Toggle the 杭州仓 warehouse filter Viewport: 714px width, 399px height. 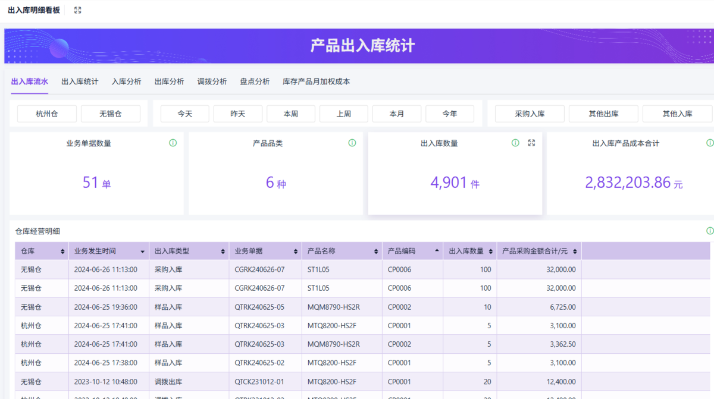(47, 114)
